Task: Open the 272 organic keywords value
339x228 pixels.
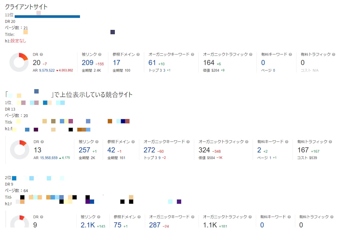Action: (x=149, y=150)
